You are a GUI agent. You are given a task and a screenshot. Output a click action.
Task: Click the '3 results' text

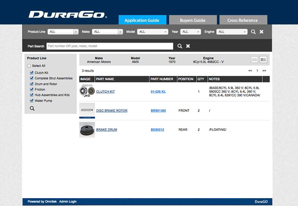(x=88, y=71)
